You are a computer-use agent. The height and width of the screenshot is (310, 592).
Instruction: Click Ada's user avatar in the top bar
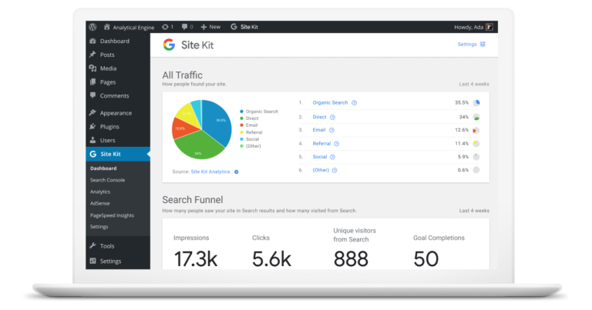[x=489, y=27]
